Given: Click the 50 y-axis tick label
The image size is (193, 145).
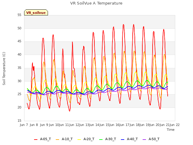Looking at the screenshot, I should [x=19, y=28].
